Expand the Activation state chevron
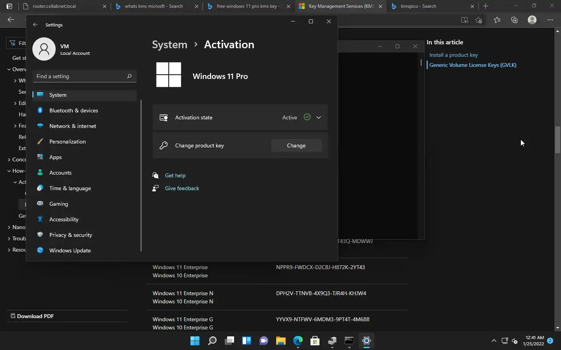 [x=319, y=117]
